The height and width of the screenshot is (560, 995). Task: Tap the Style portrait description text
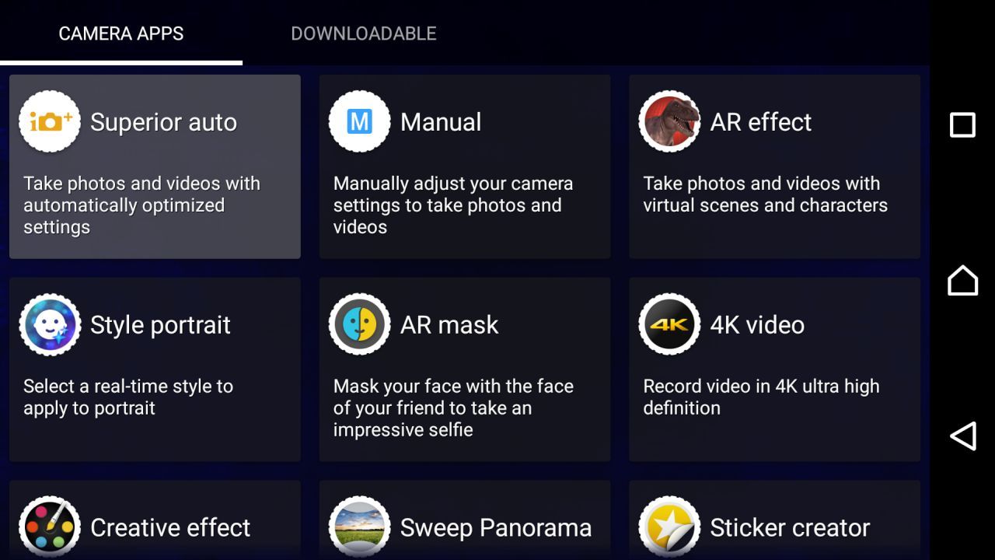click(128, 397)
